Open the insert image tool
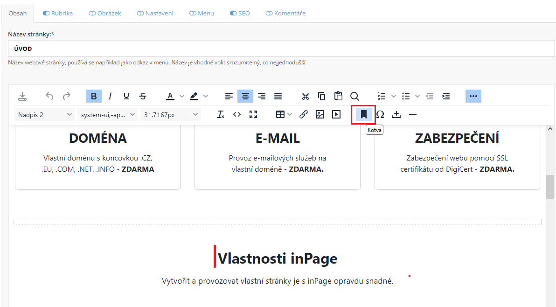The width and height of the screenshot is (556, 307). (320, 114)
